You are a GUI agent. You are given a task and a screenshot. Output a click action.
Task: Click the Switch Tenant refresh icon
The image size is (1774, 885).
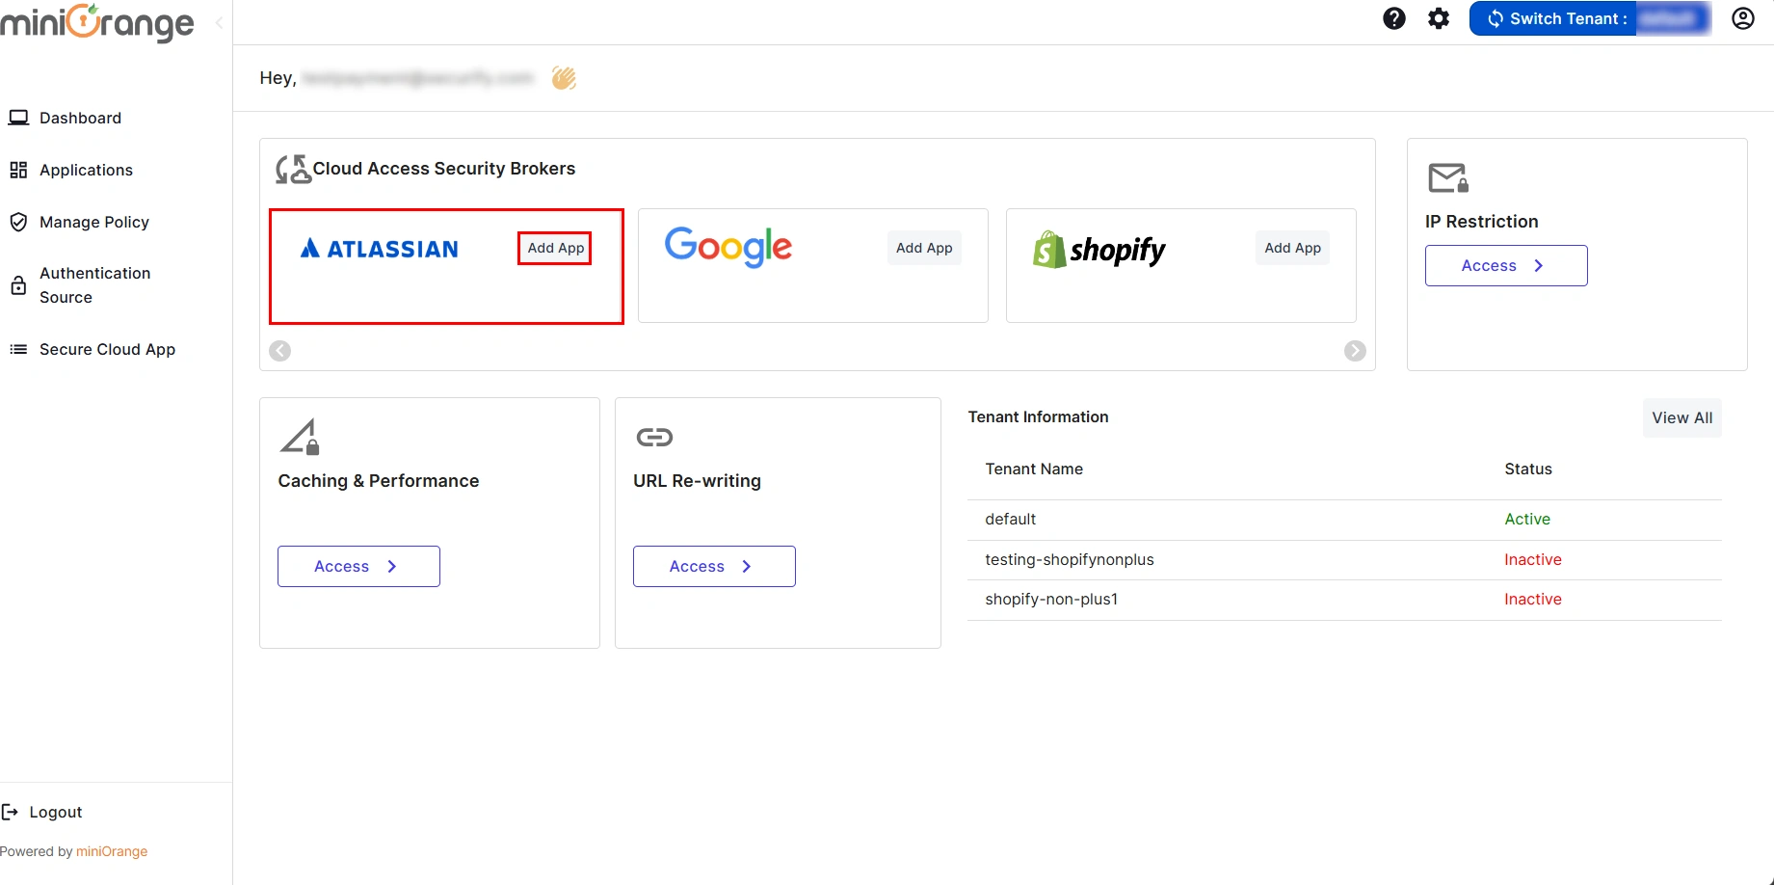[1496, 18]
